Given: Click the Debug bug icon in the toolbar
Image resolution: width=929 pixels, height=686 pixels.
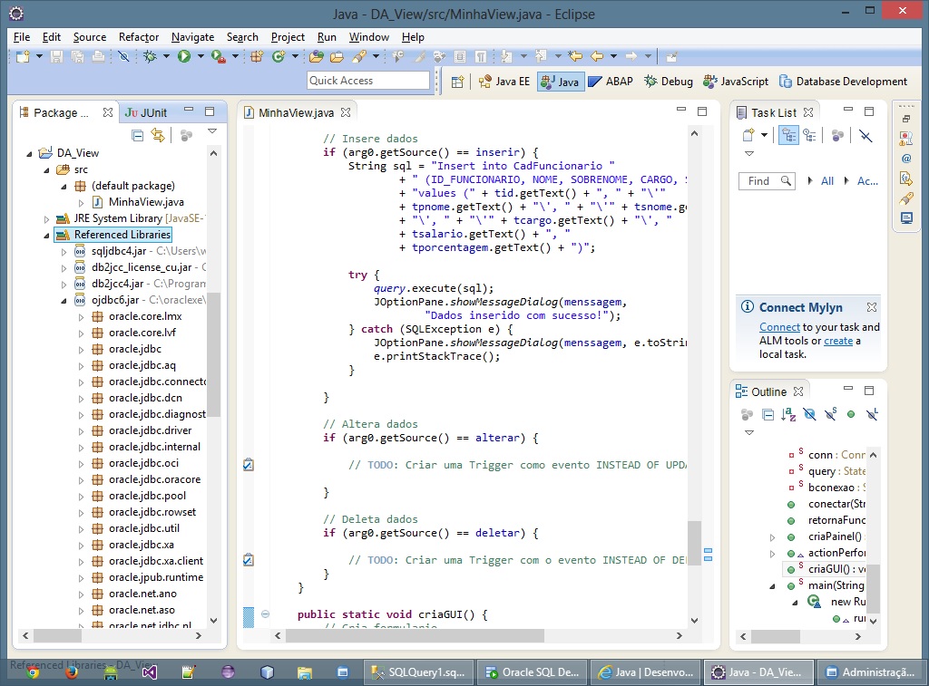Looking at the screenshot, I should pyautogui.click(x=150, y=56).
